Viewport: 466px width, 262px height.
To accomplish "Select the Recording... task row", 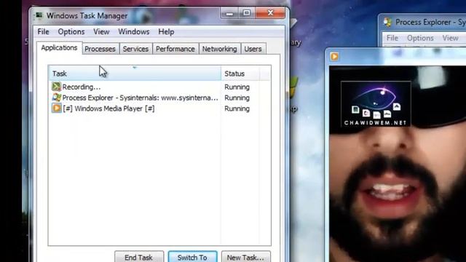I will click(159, 87).
